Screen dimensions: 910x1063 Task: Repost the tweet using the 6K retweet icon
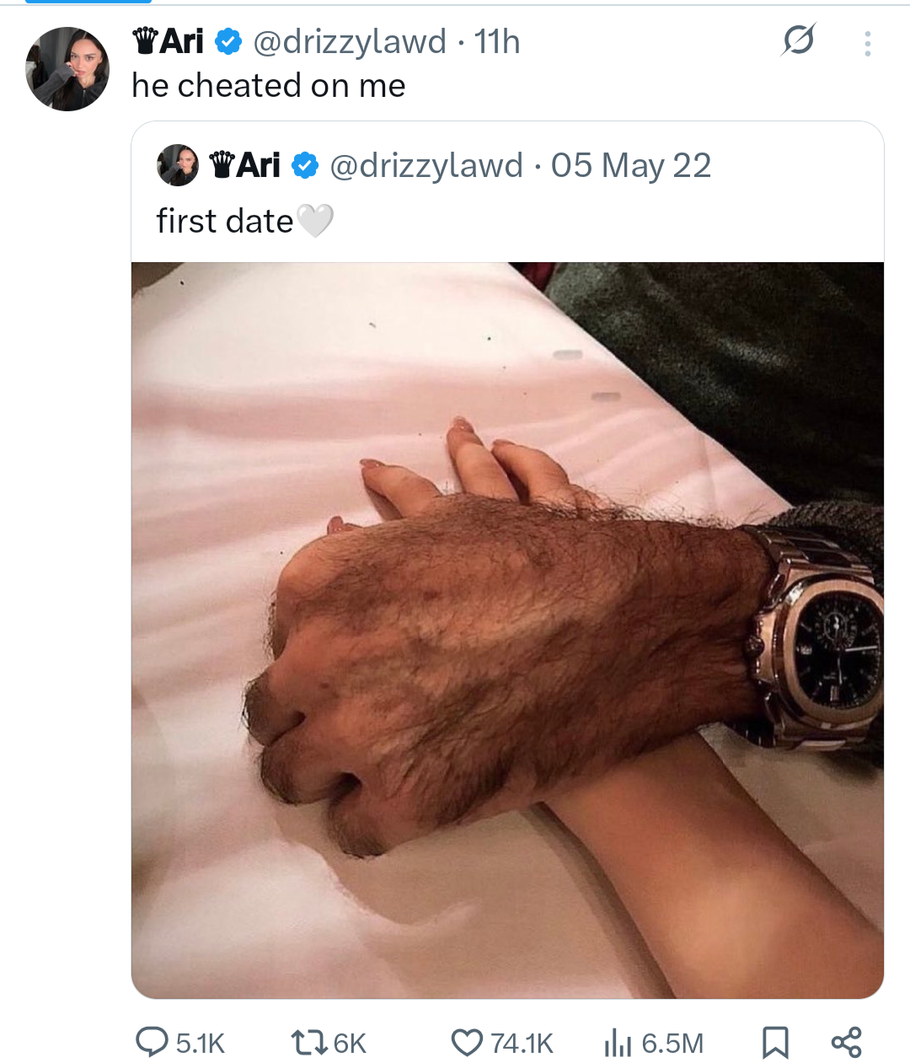303,1043
